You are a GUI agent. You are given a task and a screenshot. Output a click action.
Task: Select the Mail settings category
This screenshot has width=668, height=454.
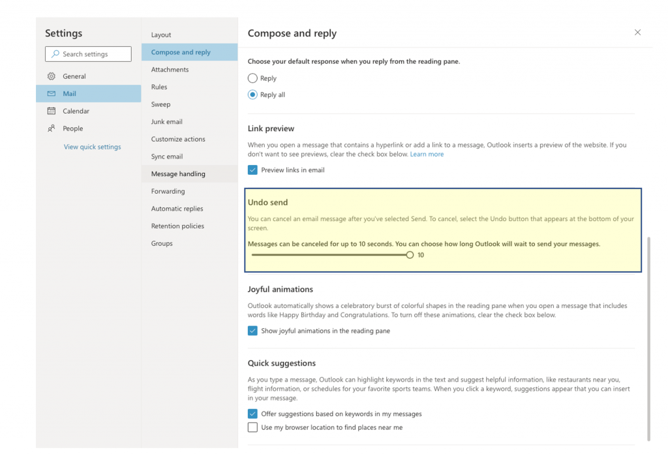pos(89,94)
